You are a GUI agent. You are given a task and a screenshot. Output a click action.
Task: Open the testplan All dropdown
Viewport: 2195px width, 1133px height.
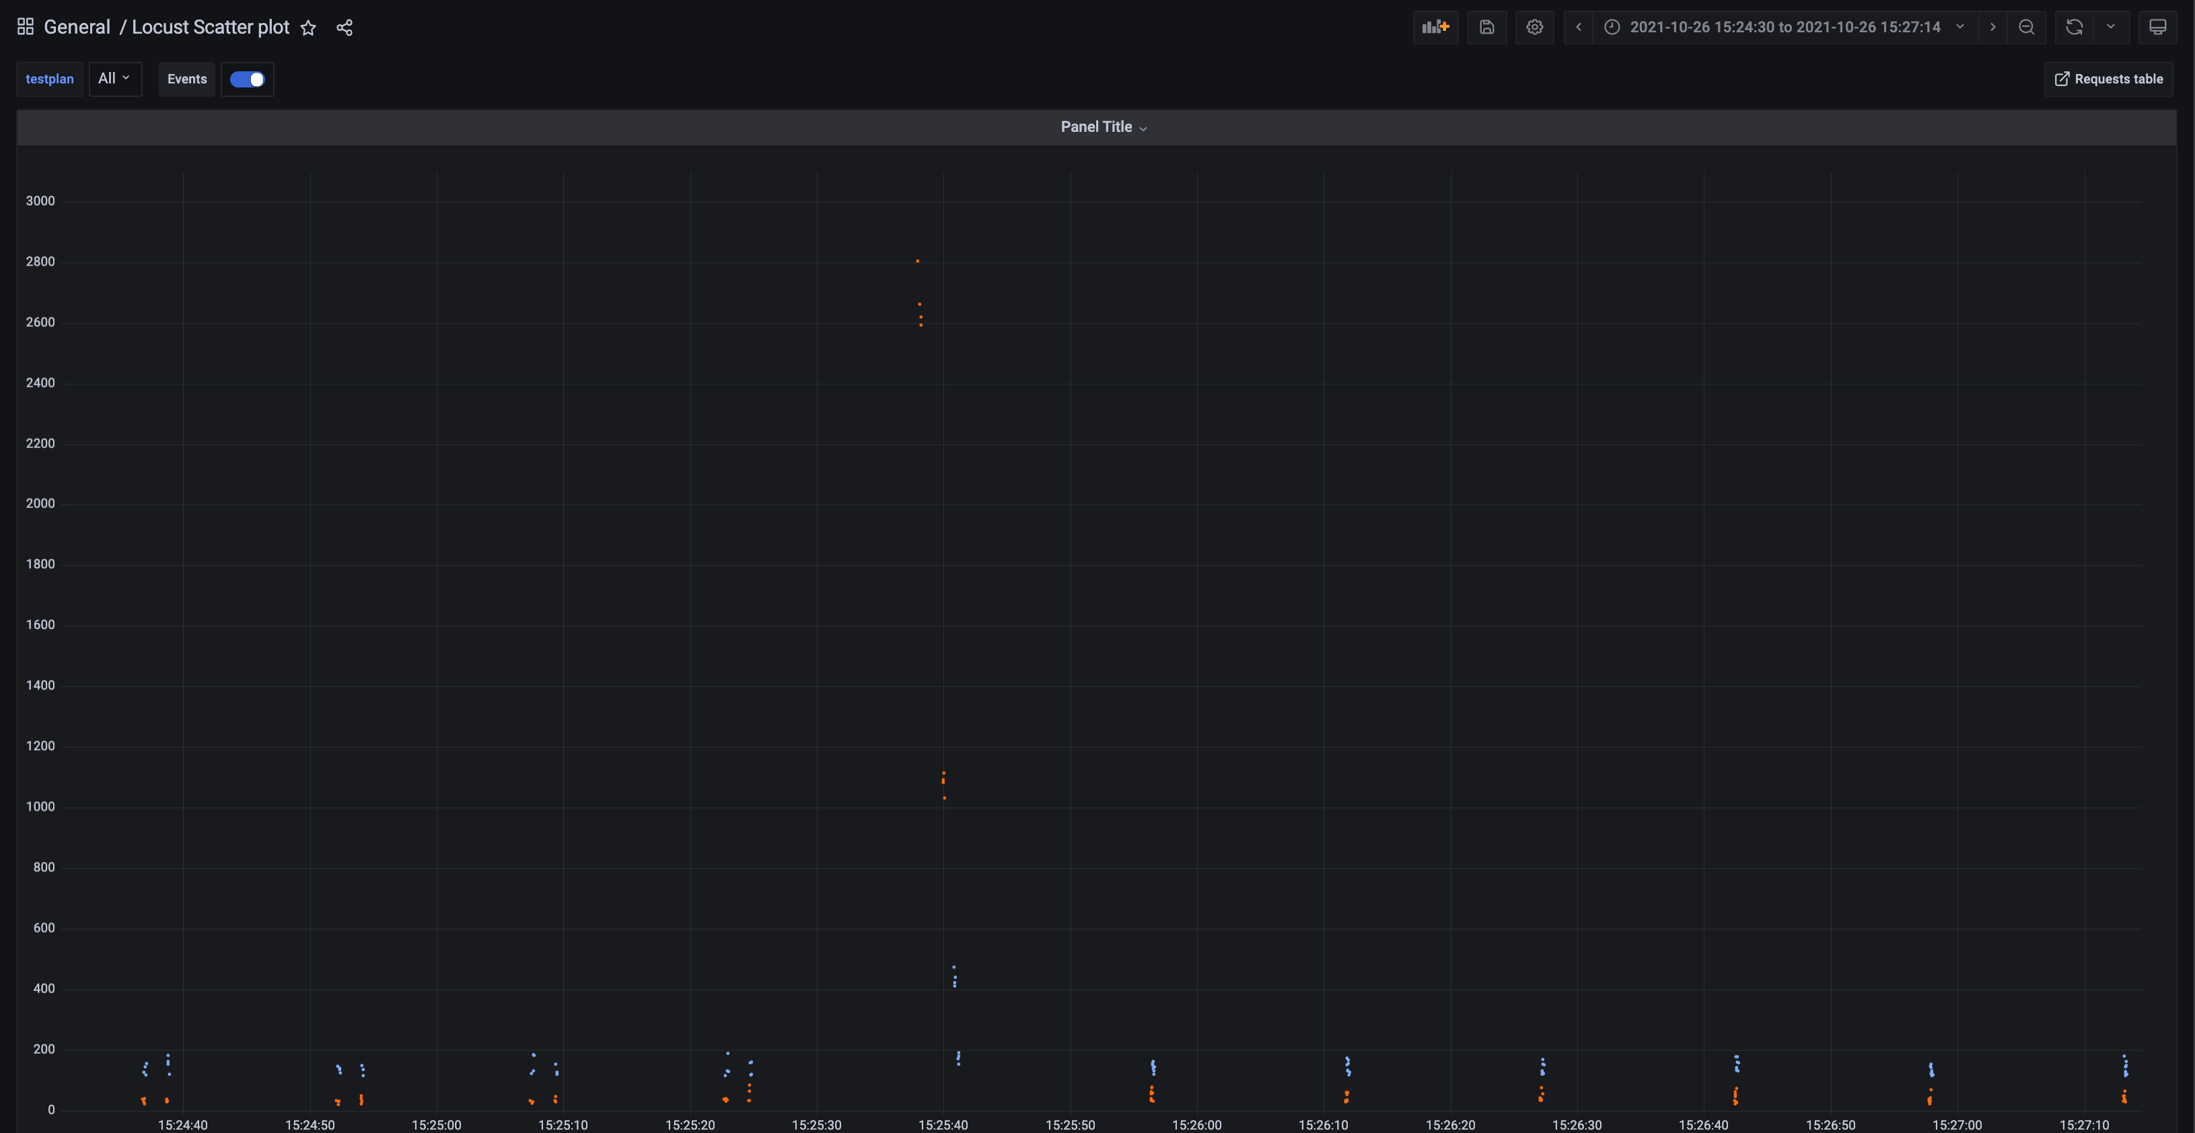tap(114, 78)
